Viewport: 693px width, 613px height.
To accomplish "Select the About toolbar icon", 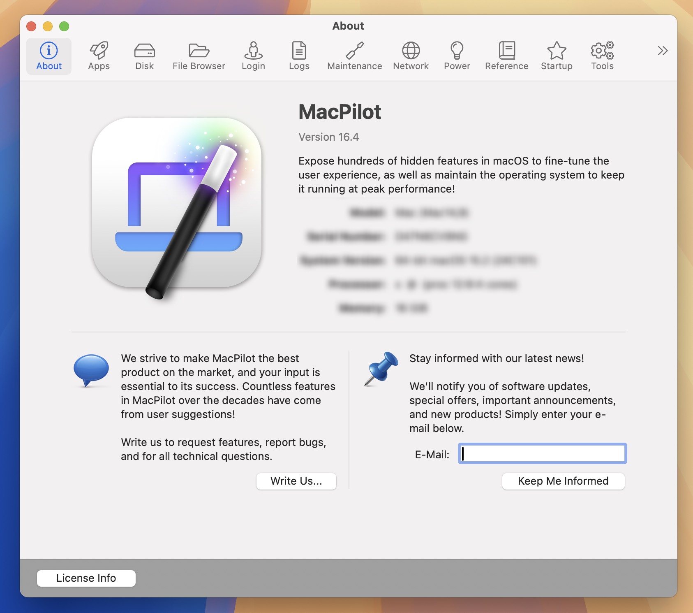I will tap(49, 56).
